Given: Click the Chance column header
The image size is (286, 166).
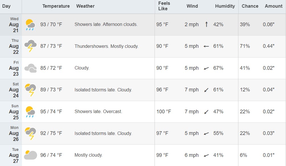Looking at the screenshot, I should (250, 6).
